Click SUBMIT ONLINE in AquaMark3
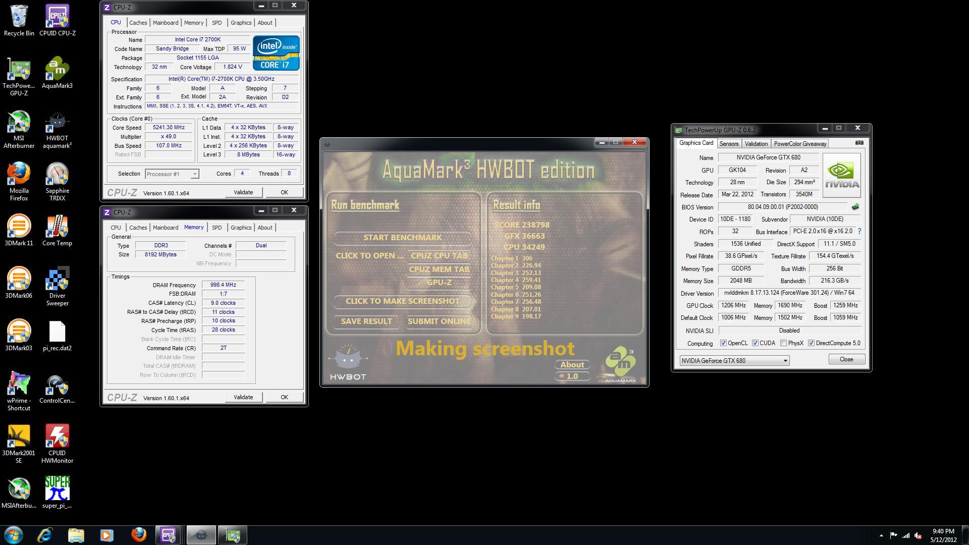The image size is (969, 545). (x=439, y=321)
